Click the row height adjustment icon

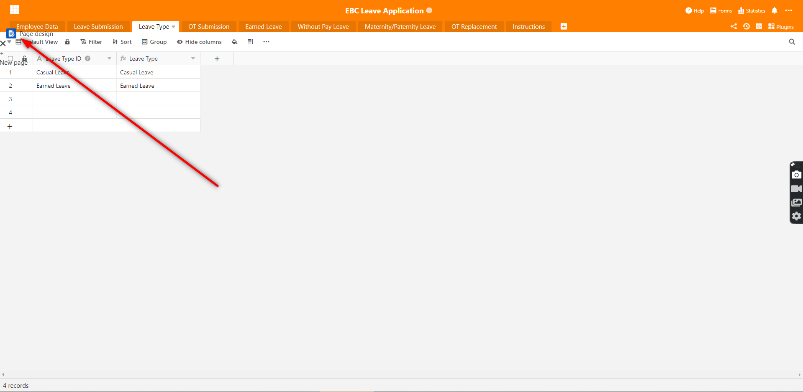(x=250, y=42)
